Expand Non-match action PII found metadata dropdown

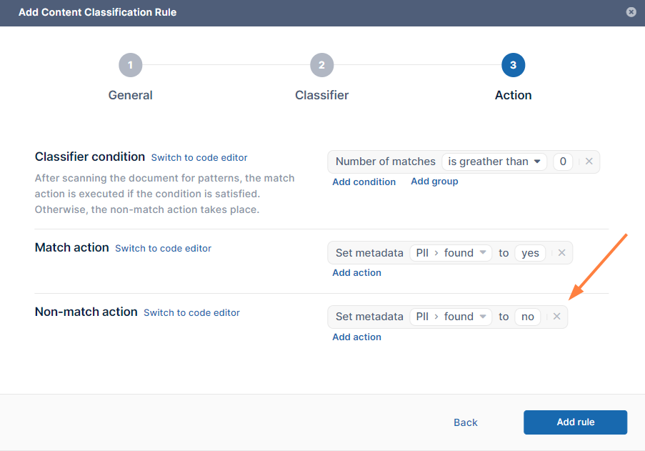click(451, 317)
